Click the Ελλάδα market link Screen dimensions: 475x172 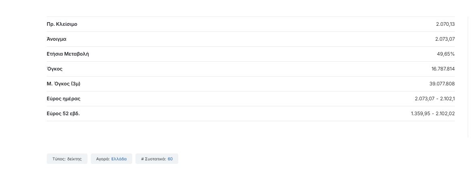[119, 159]
